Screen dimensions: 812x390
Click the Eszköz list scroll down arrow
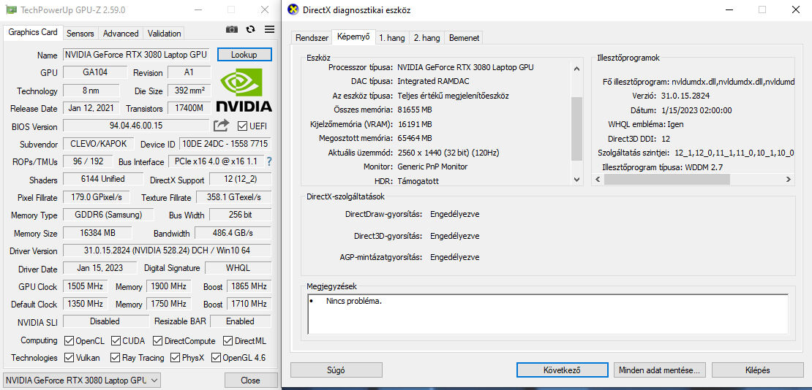coord(577,180)
